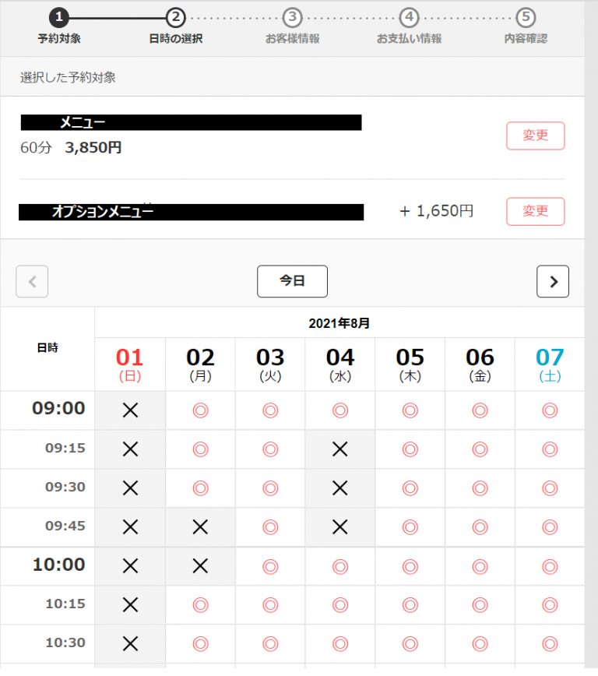The image size is (598, 676).
Task: Click the Saturday 07 date header
Action: click(x=550, y=364)
